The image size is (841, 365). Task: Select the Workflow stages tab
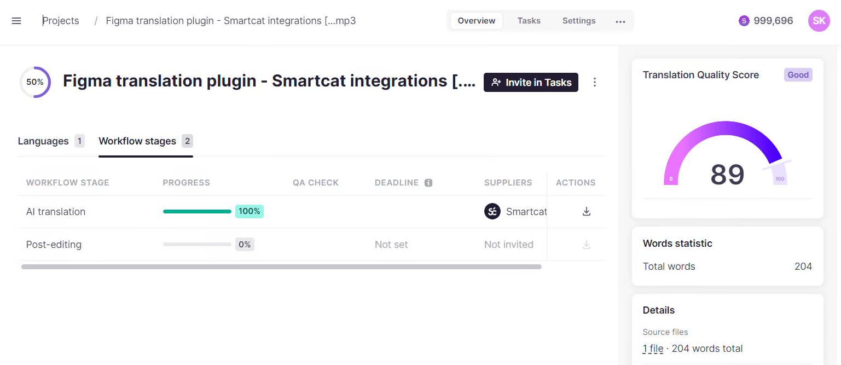(146, 141)
